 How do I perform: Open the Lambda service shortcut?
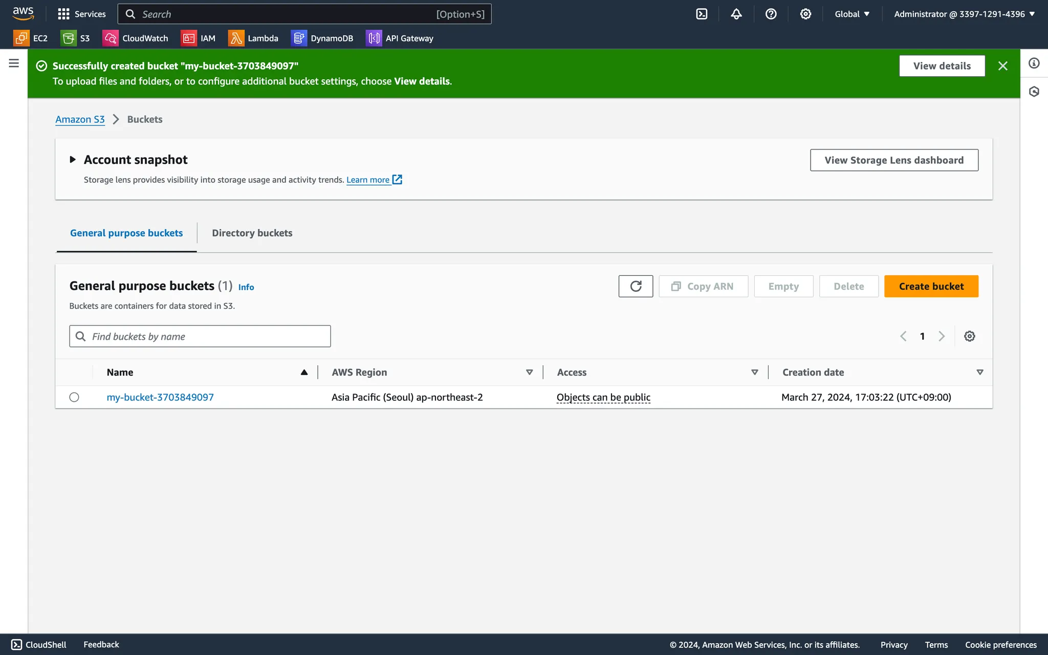click(253, 38)
